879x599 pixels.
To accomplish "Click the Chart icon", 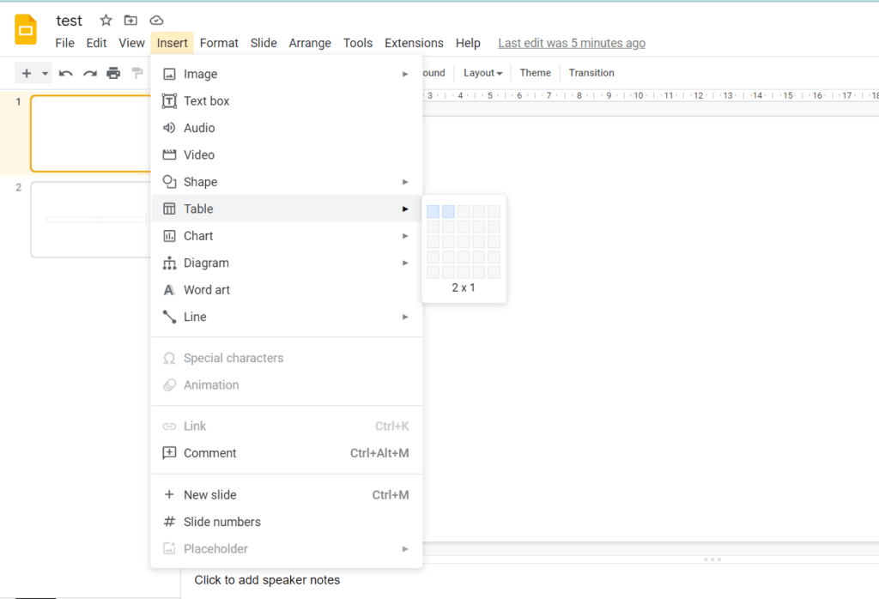I will pyautogui.click(x=169, y=236).
